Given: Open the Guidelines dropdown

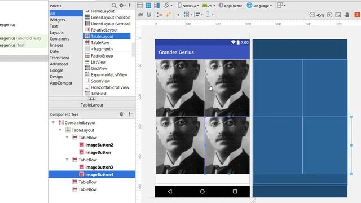Looking at the screenshot, I should 209,15.
